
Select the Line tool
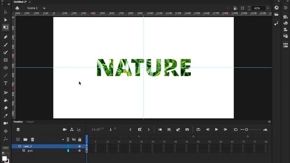pyautogui.click(x=5, y=76)
